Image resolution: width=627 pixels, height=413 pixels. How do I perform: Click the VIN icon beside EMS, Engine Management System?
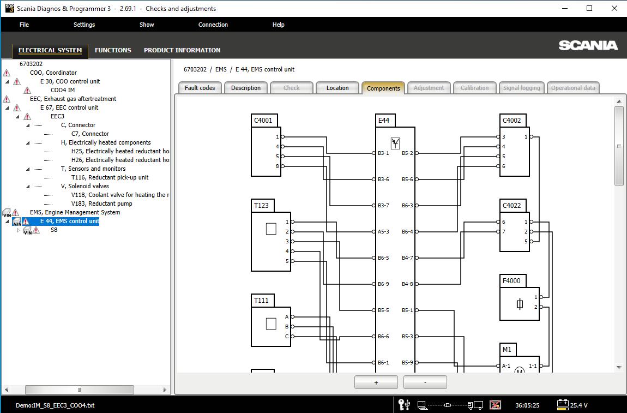click(7, 213)
